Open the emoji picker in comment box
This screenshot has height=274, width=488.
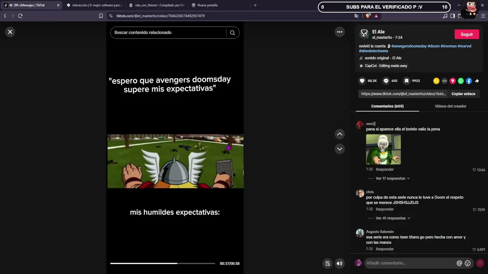tap(468, 263)
